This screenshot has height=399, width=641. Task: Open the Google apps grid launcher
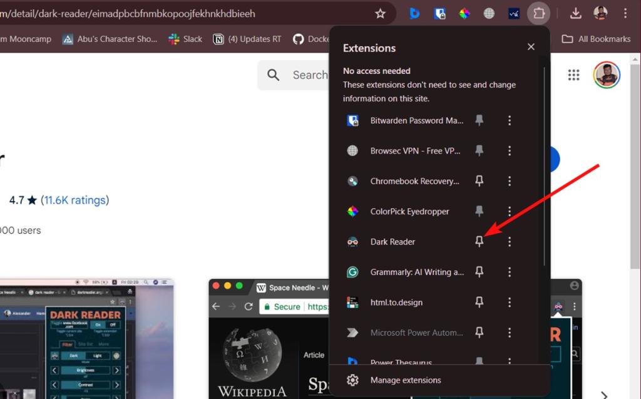[573, 75]
